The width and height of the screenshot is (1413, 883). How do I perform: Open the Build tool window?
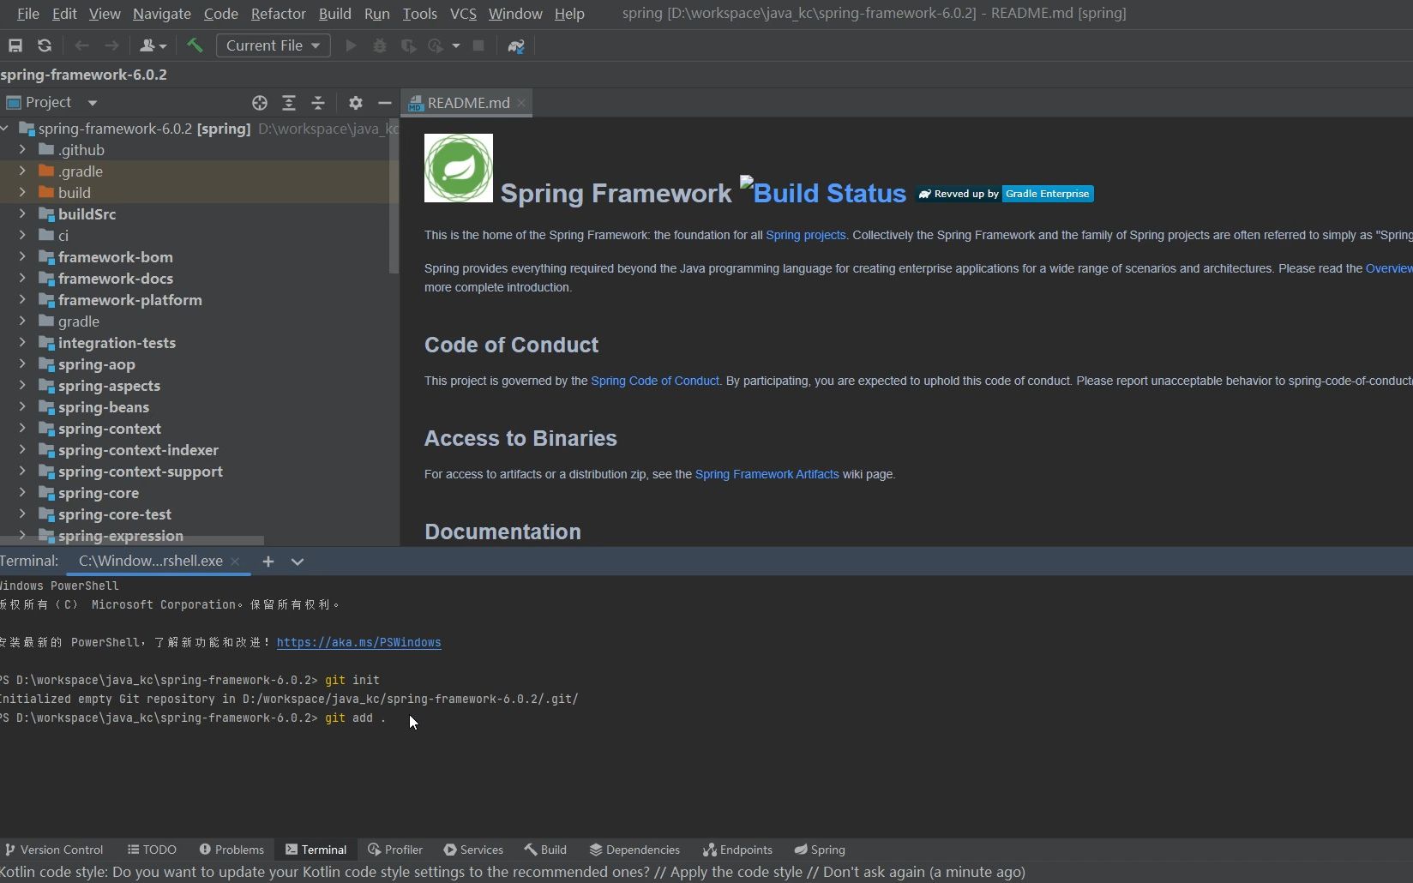click(545, 850)
